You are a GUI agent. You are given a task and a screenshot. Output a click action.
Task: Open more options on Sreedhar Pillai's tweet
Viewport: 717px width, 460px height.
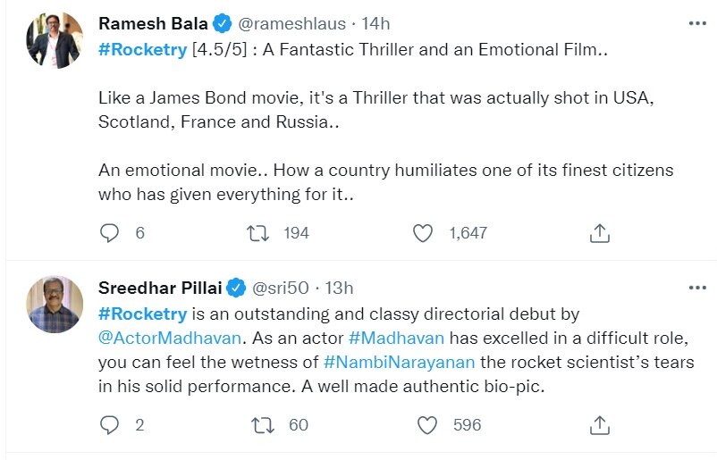[x=696, y=288]
